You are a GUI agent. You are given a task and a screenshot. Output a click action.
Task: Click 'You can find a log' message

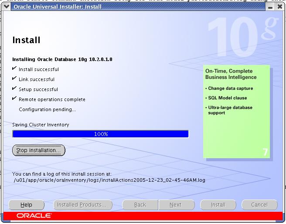pyautogui.click(x=61, y=174)
